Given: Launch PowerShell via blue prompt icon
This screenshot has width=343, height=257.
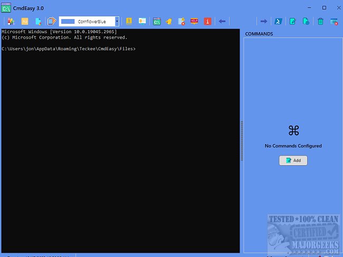Looking at the screenshot, I should 278,22.
